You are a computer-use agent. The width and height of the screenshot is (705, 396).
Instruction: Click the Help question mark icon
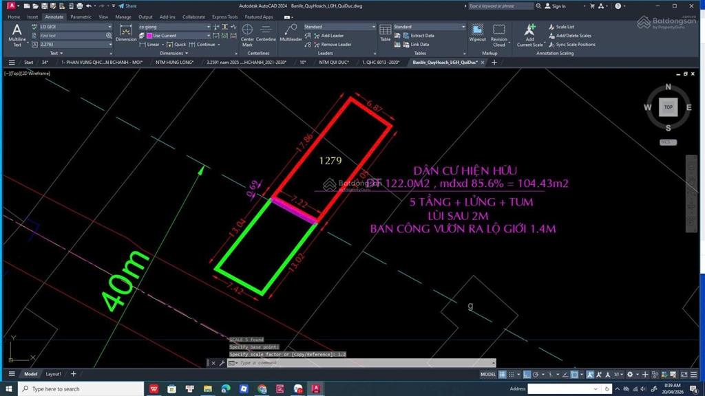[618, 5]
